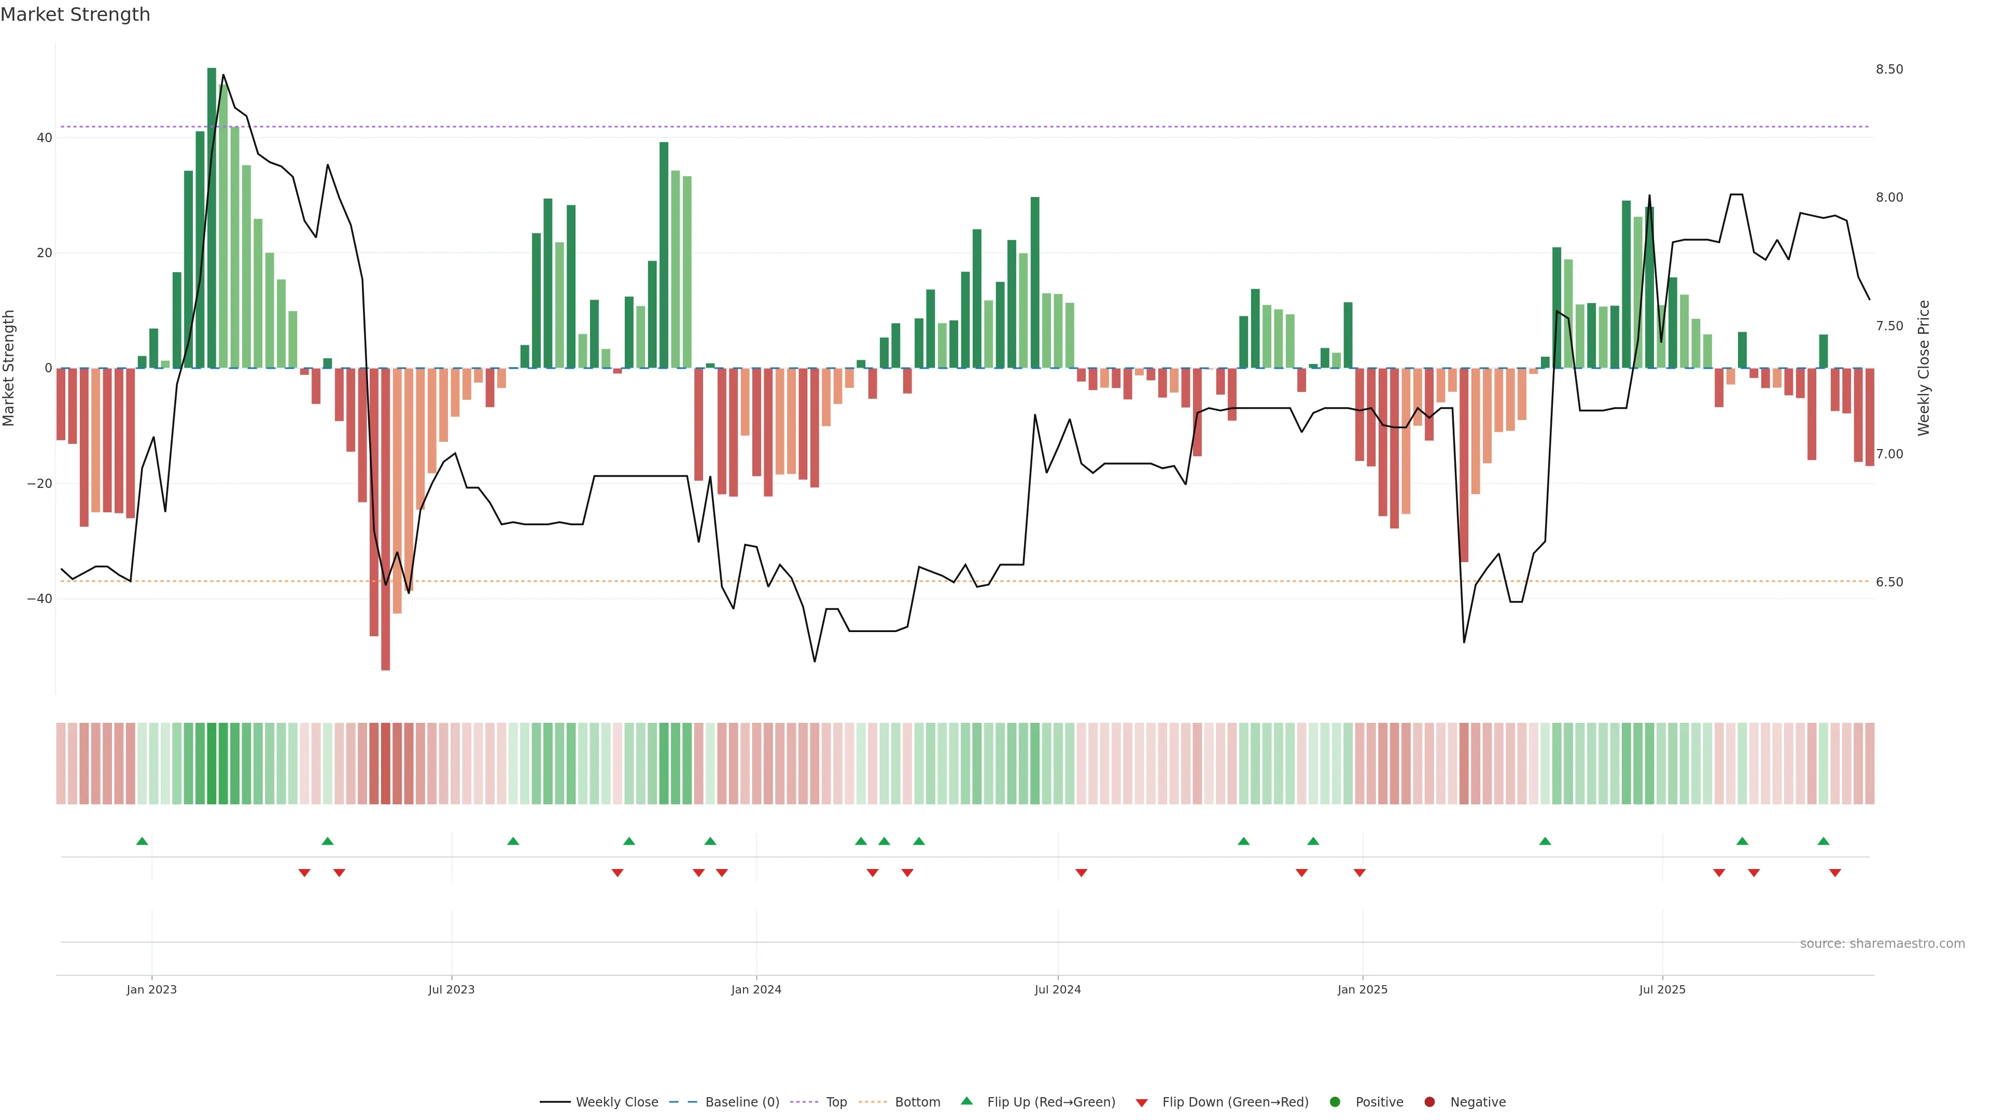Viewport: 1991px width, 1120px height.
Task: Click the 8.50 tick on the price axis
Action: click(1889, 69)
